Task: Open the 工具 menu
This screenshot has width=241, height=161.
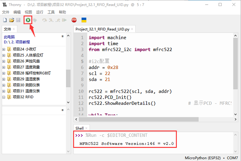Action: 51,12
